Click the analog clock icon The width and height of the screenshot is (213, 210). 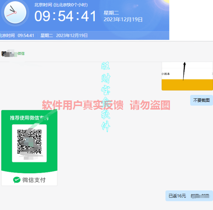click(x=15, y=13)
